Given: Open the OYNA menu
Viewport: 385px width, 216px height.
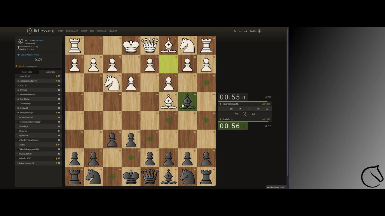Looking at the screenshot, I should click(x=60, y=31).
